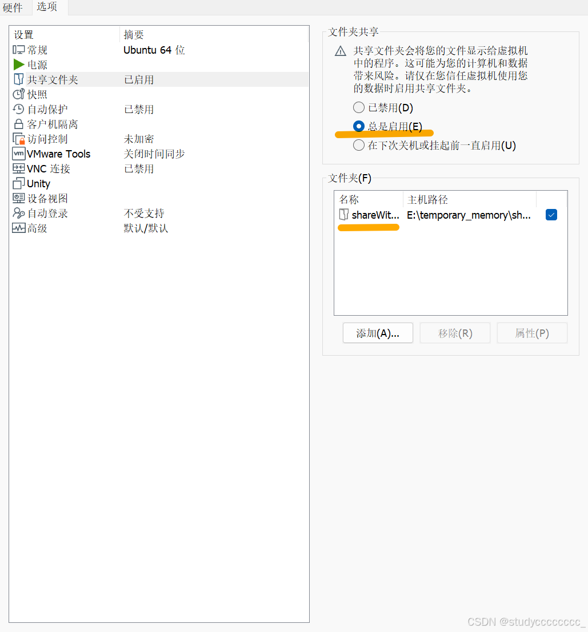Click the 快照 snapshot icon

pos(18,94)
